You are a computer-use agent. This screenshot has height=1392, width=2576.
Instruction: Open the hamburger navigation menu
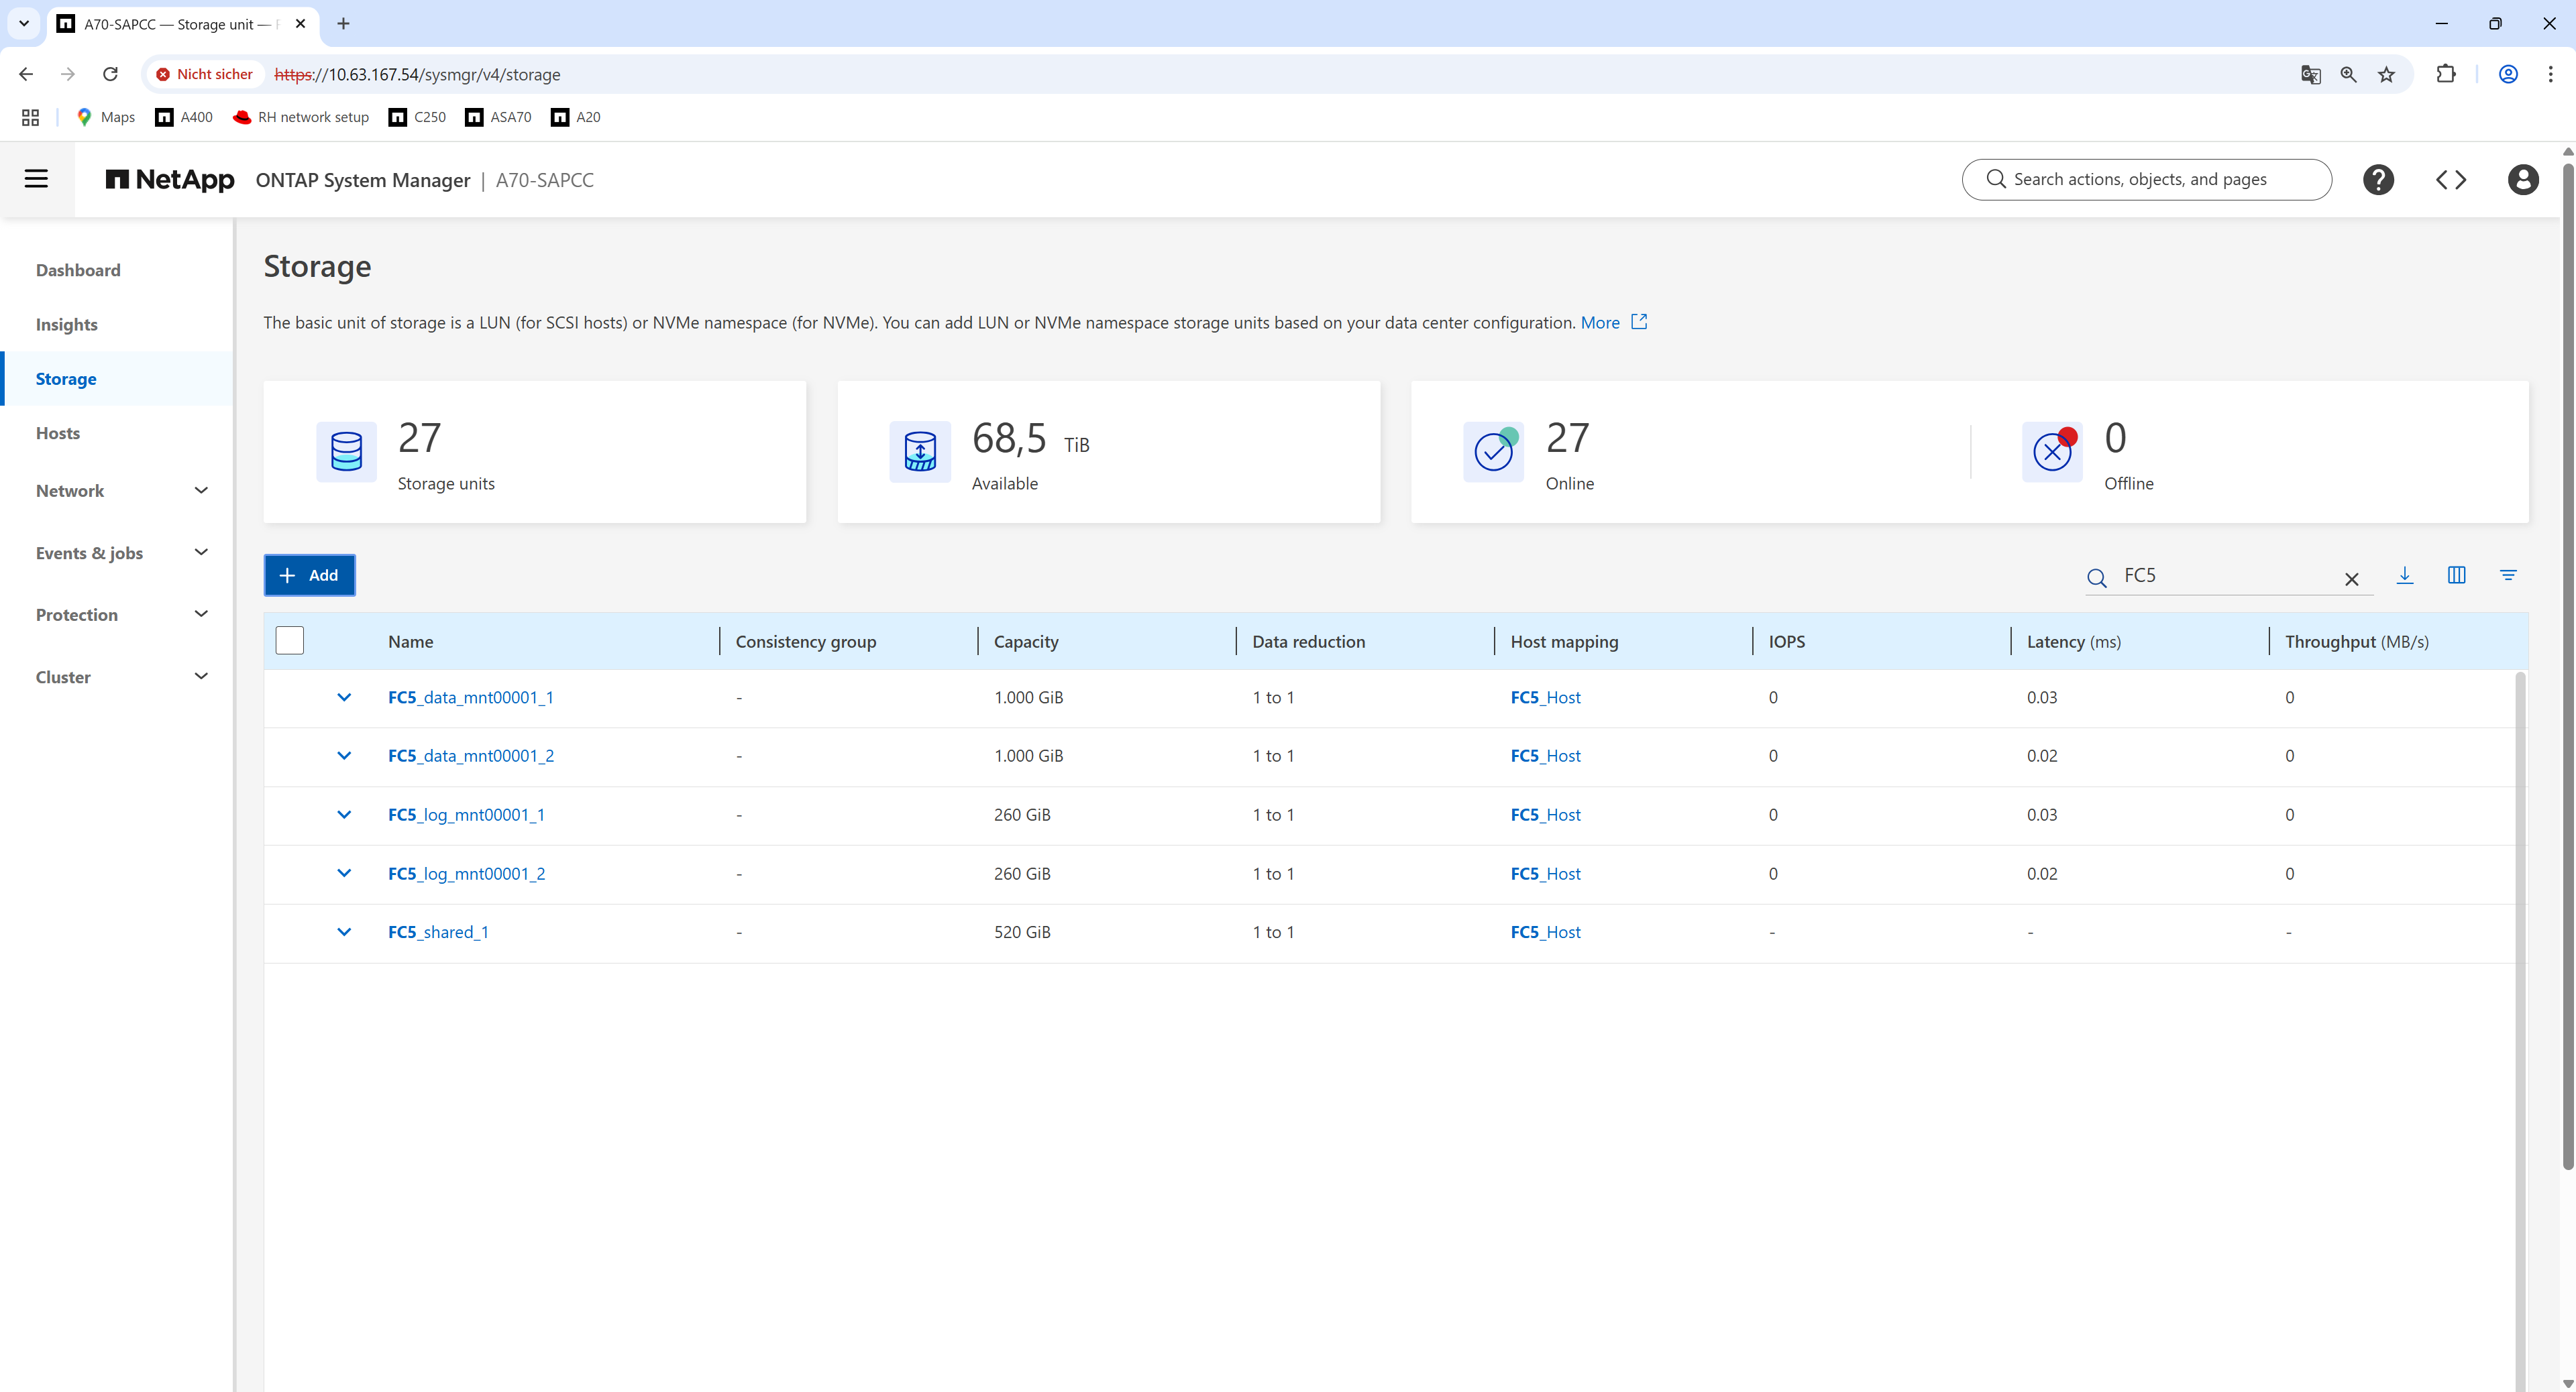pyautogui.click(x=36, y=179)
